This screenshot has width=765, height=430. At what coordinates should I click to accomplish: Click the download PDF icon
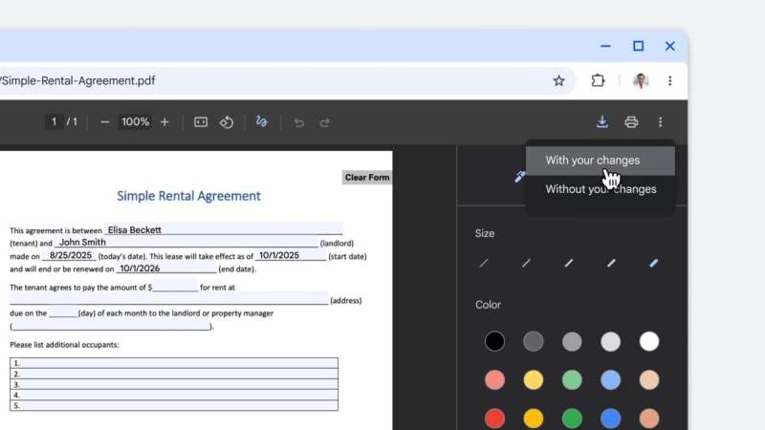click(x=602, y=122)
